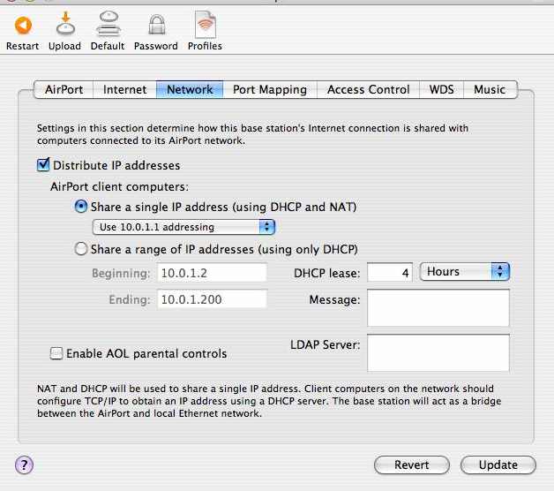Viewport: 554px width, 491px height.
Task: Click the DHCP lease value field
Action: point(390,272)
